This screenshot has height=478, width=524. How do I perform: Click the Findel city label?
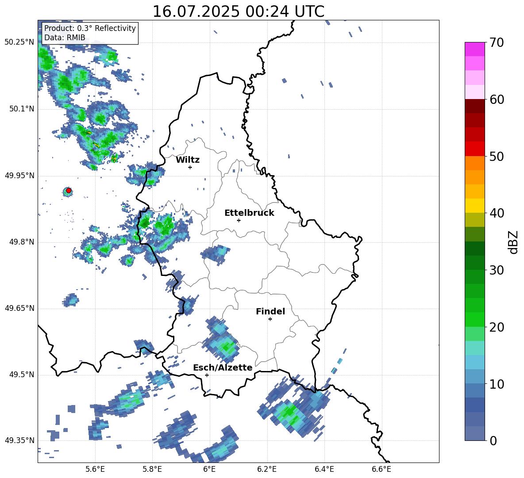click(270, 311)
